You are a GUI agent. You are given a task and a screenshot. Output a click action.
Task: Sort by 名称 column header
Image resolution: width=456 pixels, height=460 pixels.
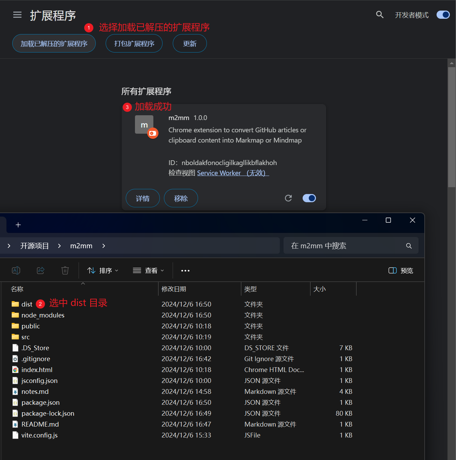[17, 289]
